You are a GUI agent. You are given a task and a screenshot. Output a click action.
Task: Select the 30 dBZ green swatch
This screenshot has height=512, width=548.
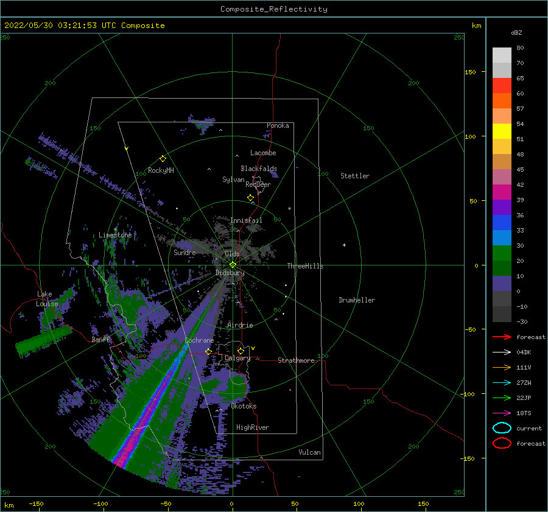pos(502,253)
